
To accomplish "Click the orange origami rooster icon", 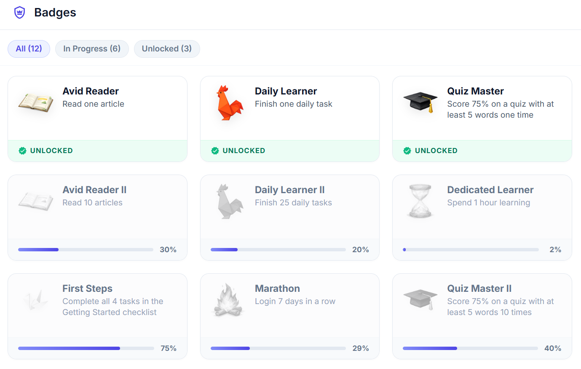I will click(230, 103).
